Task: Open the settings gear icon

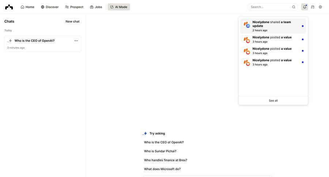Action: (x=320, y=7)
